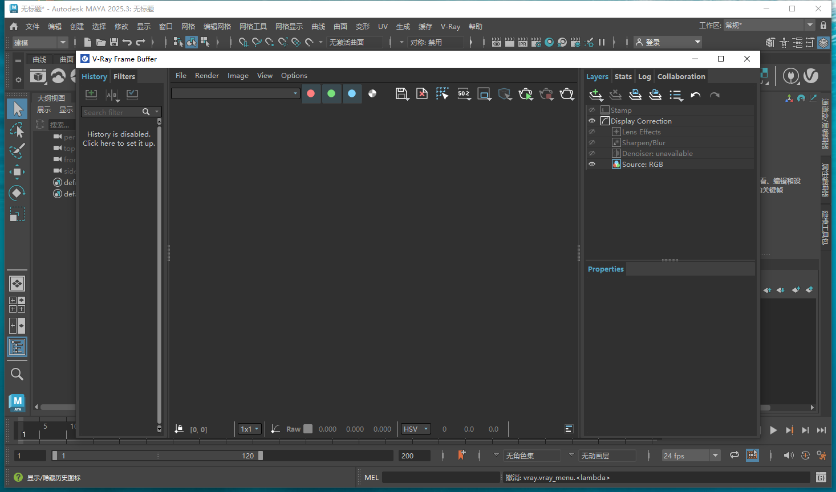The width and height of the screenshot is (836, 492).
Task: Toggle visibility of Display Correction layer
Action: (x=592, y=121)
